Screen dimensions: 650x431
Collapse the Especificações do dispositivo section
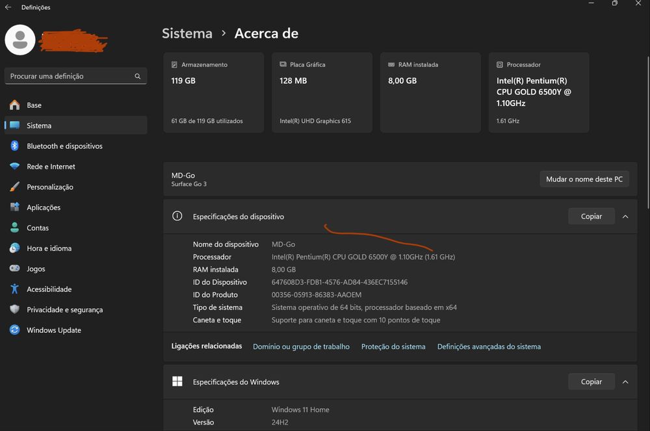tap(625, 216)
